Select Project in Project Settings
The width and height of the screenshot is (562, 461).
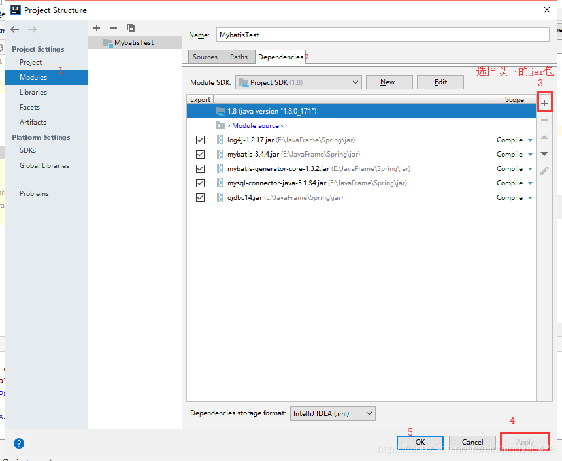click(x=31, y=62)
